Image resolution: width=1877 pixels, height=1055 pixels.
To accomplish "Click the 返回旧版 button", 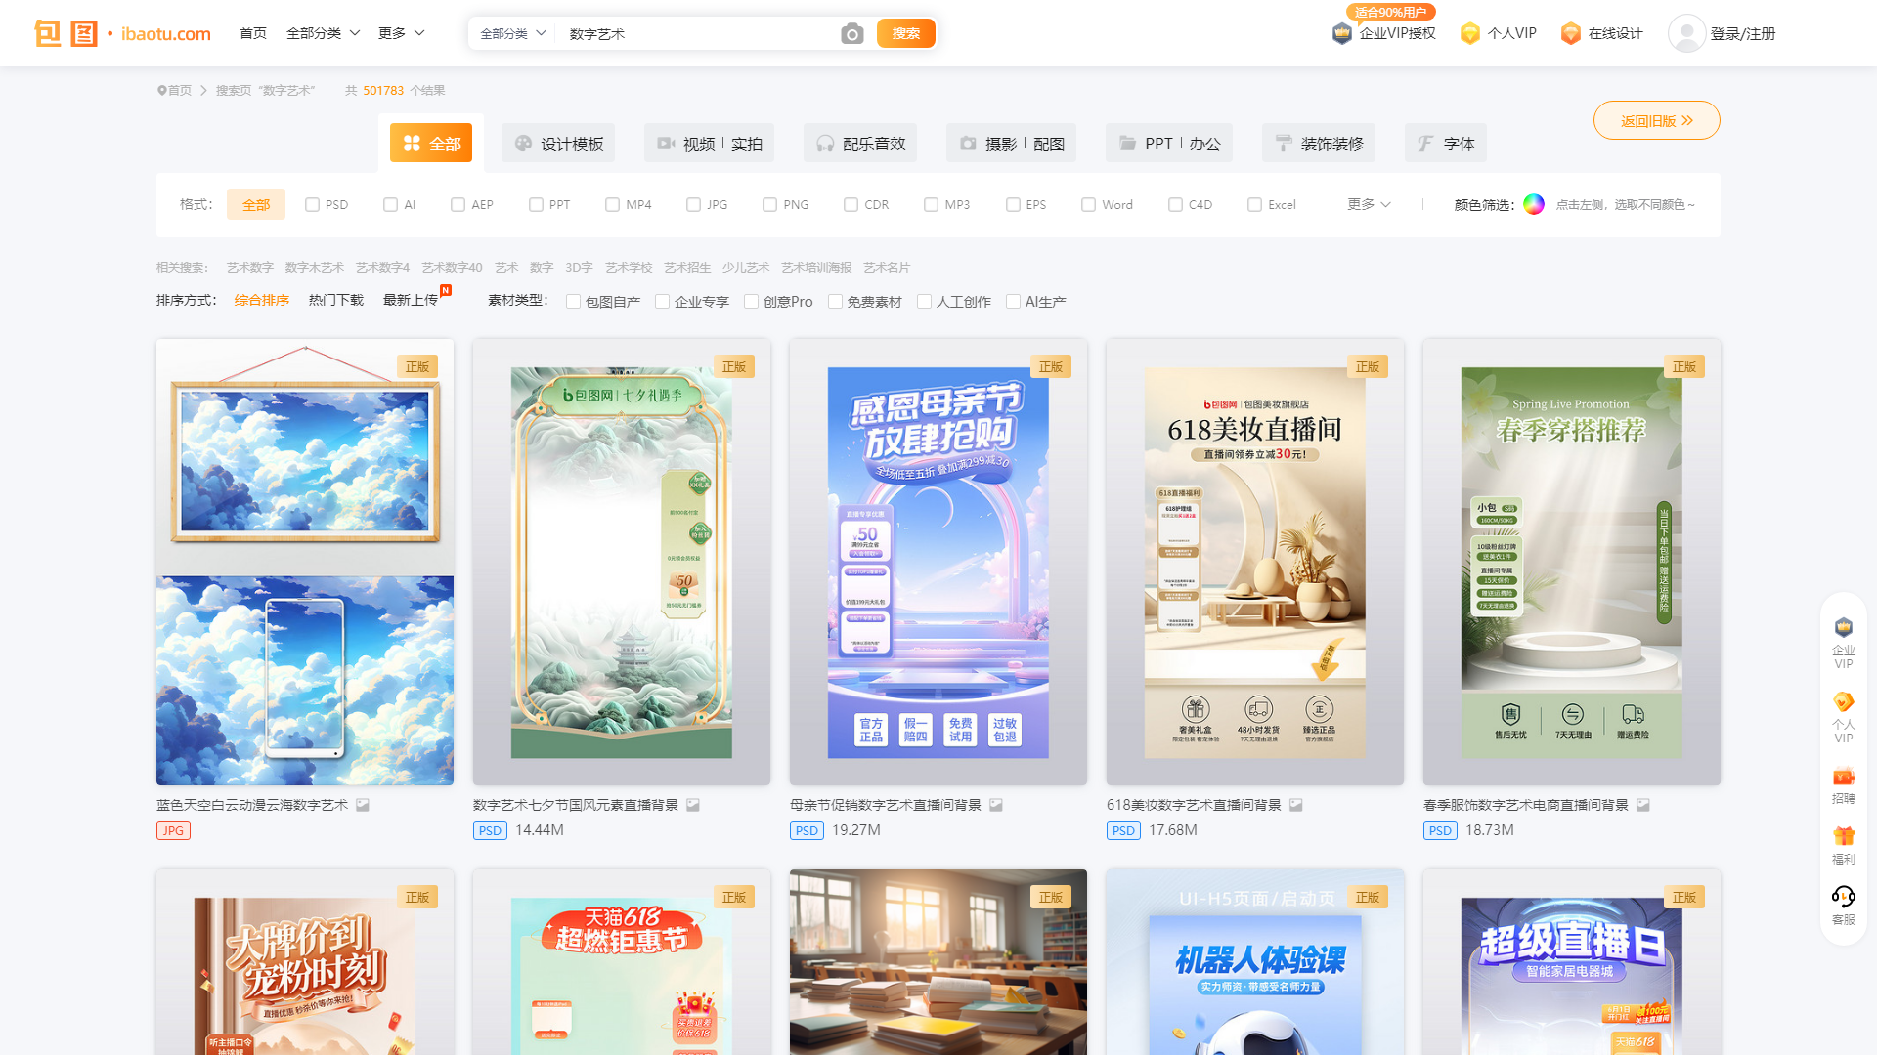I will 1656,120.
